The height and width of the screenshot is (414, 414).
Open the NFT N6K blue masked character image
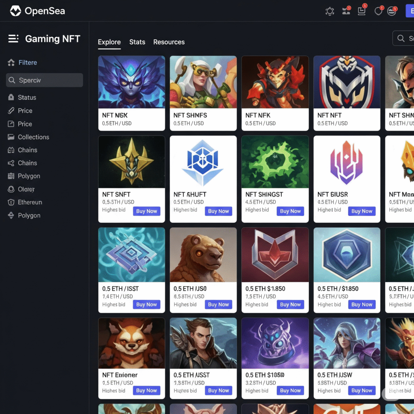coord(131,82)
